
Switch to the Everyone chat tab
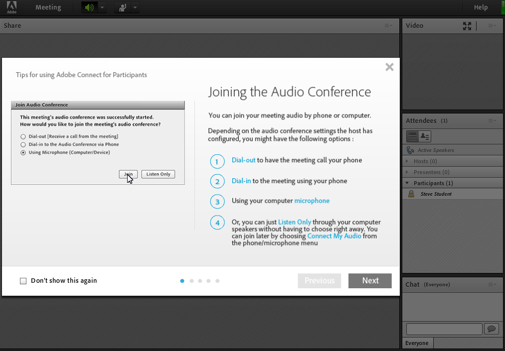[x=417, y=343]
